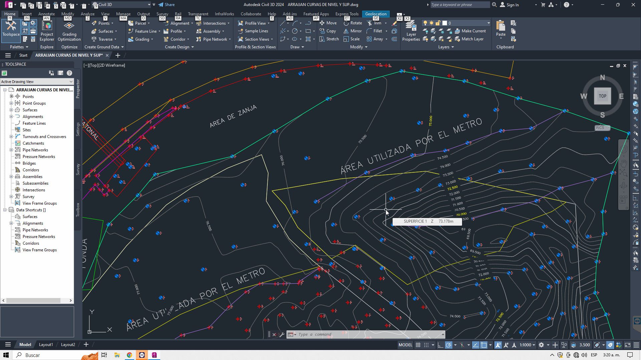Click the Toolspace help icon
641x360 pixels.
point(69,73)
